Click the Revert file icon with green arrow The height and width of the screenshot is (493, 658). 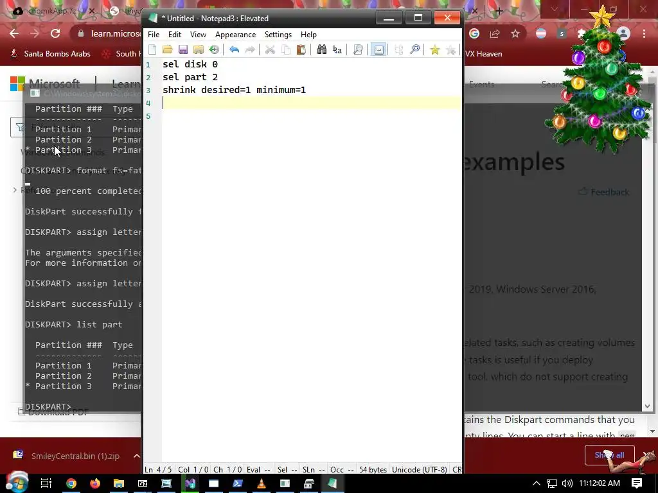click(x=214, y=50)
